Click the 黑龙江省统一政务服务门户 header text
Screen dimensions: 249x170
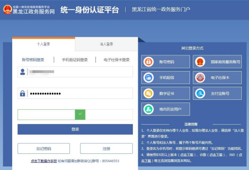click(161, 9)
